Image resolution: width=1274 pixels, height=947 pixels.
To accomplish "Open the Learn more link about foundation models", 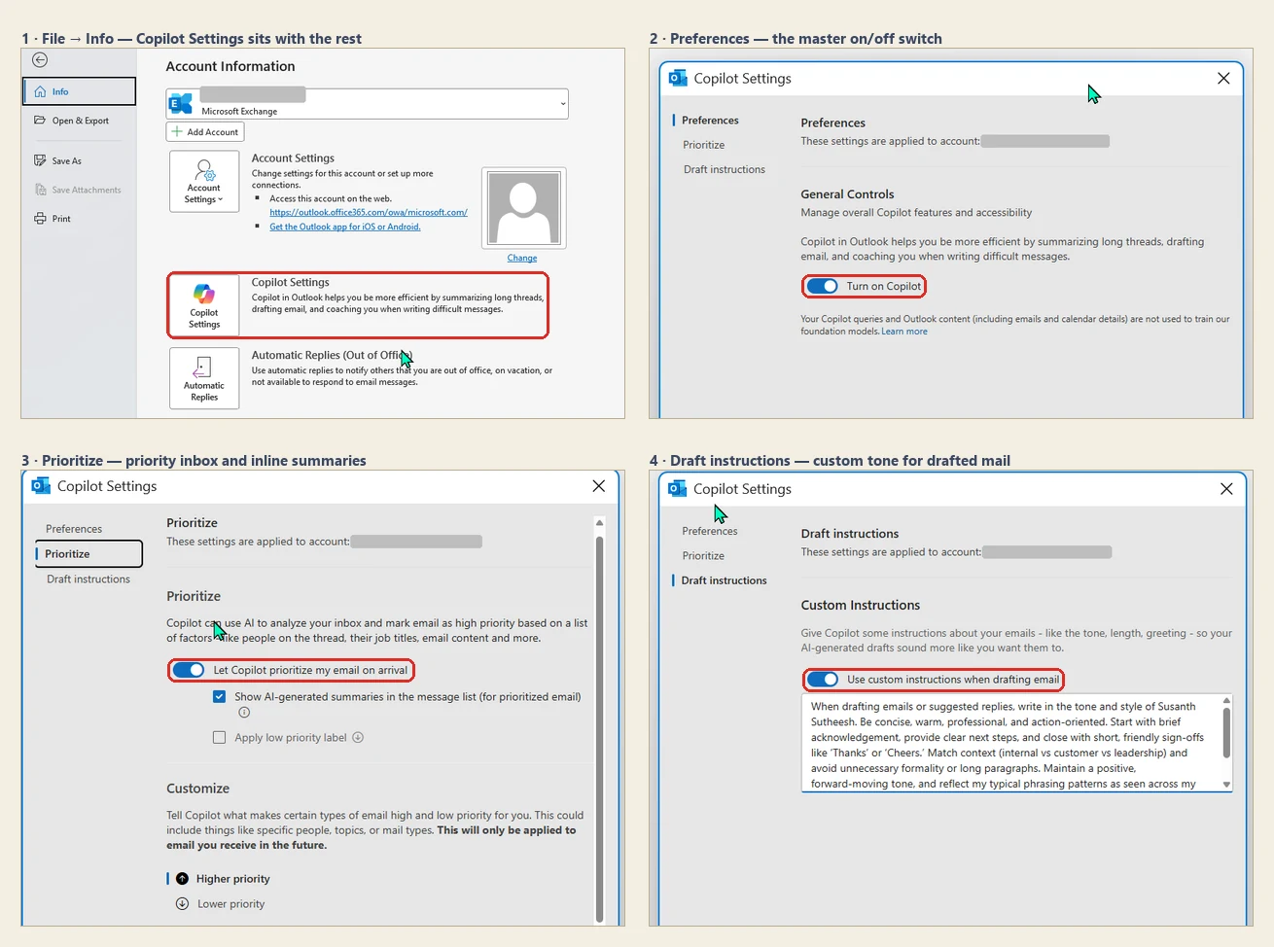I will [x=904, y=332].
